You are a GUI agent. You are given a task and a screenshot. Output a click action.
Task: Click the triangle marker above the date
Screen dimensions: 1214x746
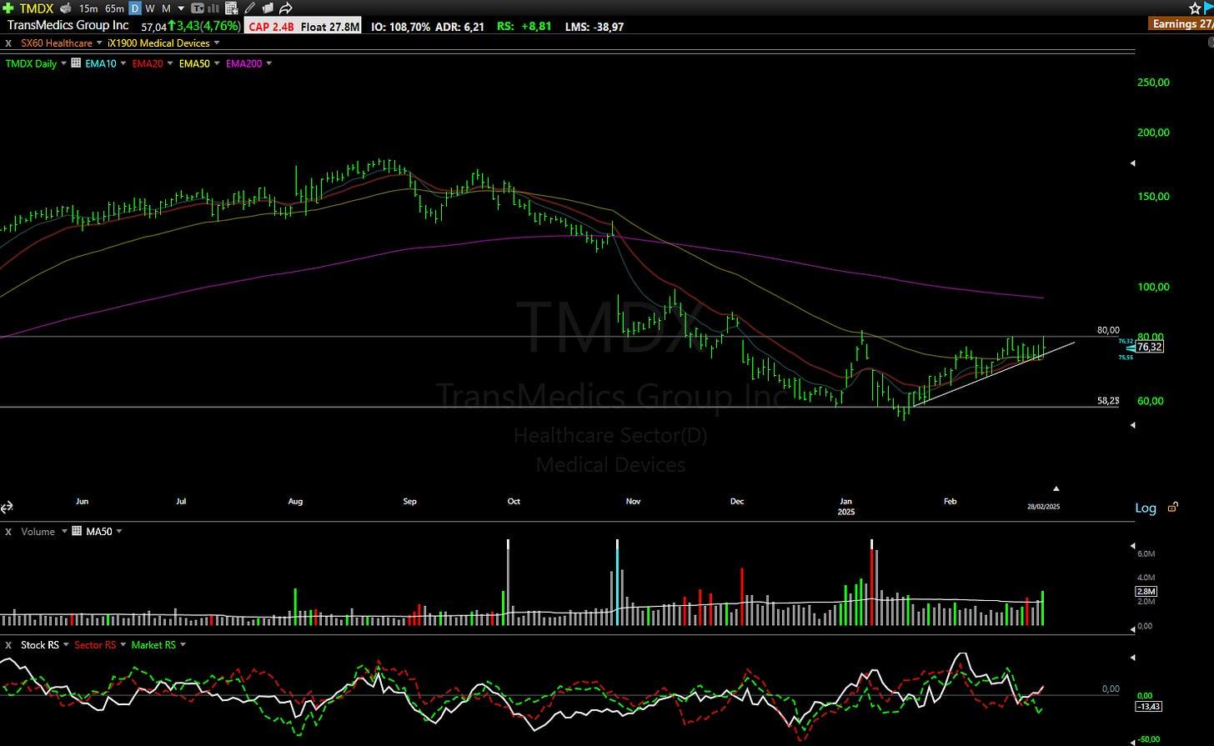click(1056, 488)
